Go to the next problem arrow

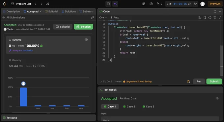pyautogui.click(x=42, y=4)
